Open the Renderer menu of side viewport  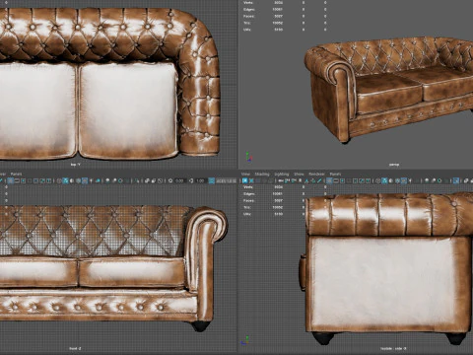[316, 174]
